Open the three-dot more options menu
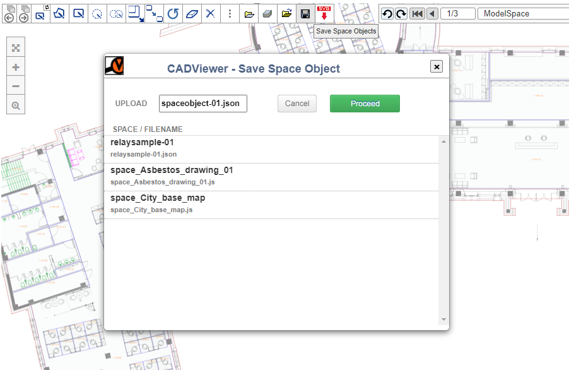 point(230,14)
